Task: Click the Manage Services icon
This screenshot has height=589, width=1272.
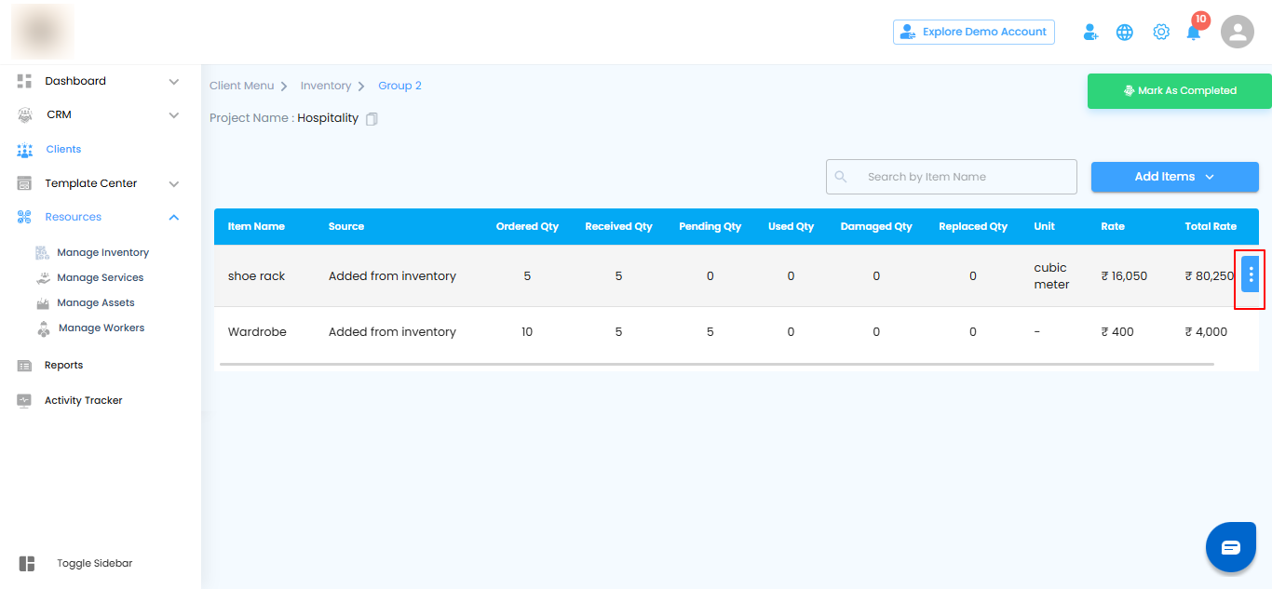Action: [x=43, y=277]
